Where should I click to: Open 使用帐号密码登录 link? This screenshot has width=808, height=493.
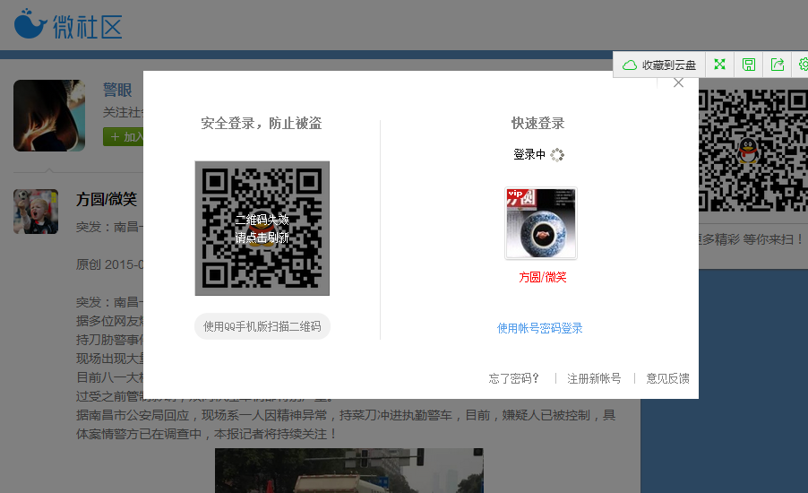(539, 328)
